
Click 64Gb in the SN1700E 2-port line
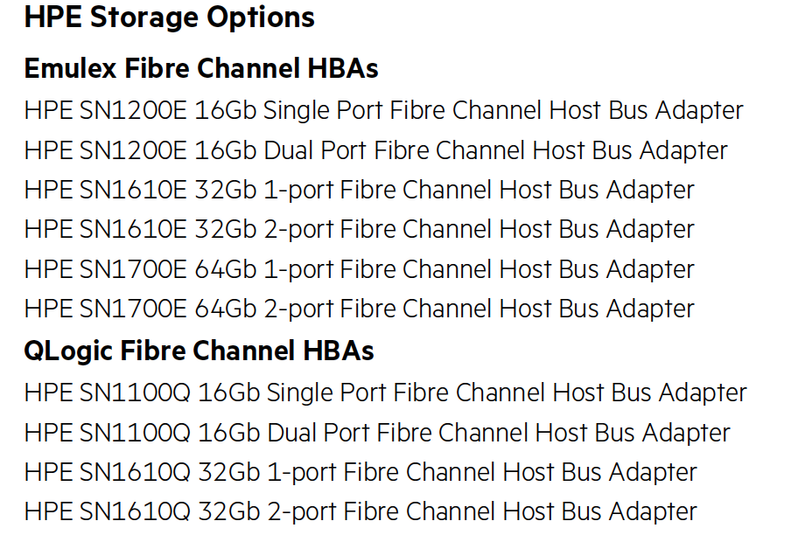226,309
